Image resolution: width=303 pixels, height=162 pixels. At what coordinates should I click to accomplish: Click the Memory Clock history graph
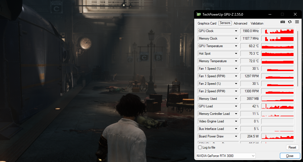click(x=277, y=38)
